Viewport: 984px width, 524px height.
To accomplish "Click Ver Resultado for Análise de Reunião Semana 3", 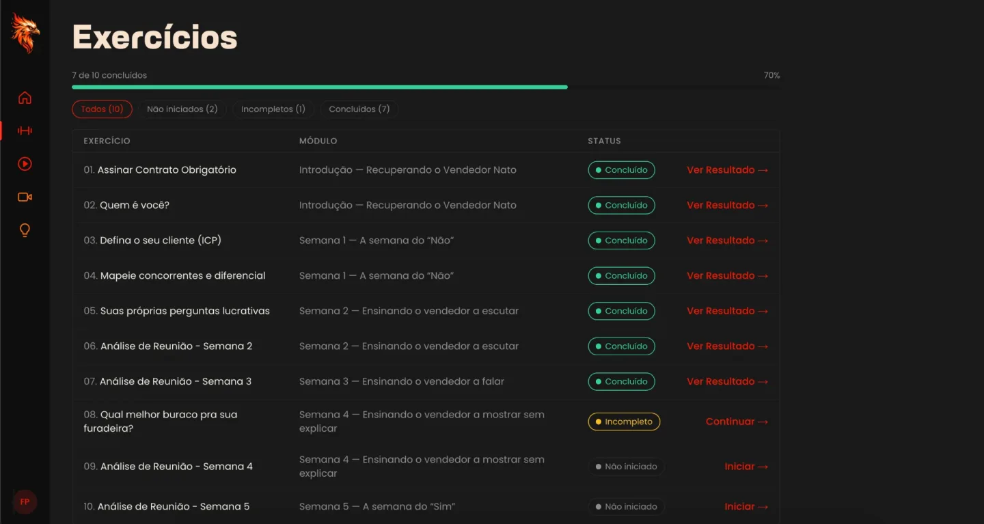I will (x=727, y=382).
